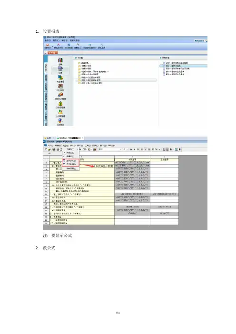This screenshot has width=236, height=334.
Task: Toggle the checked 编辑栏 menu item
Action: click(70, 156)
